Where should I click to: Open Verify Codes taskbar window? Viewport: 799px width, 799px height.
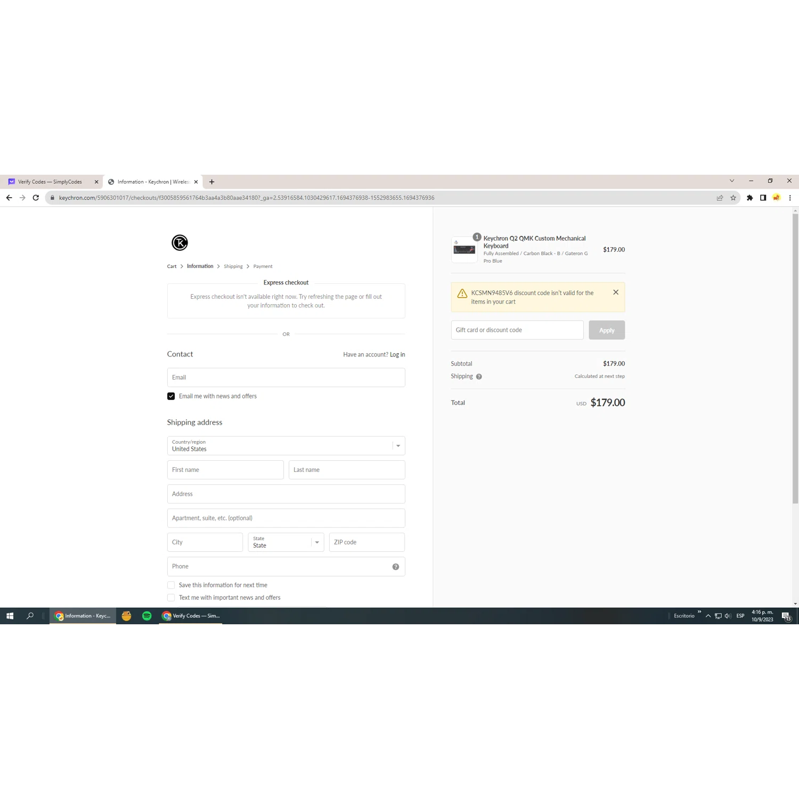tap(191, 616)
